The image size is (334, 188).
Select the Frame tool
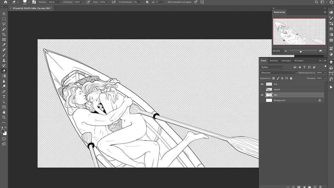pyautogui.click(x=4, y=40)
